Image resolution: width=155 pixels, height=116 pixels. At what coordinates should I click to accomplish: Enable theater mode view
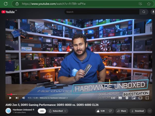click(x=140, y=98)
